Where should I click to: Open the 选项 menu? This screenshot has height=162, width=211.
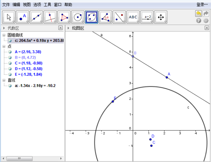click(37, 5)
